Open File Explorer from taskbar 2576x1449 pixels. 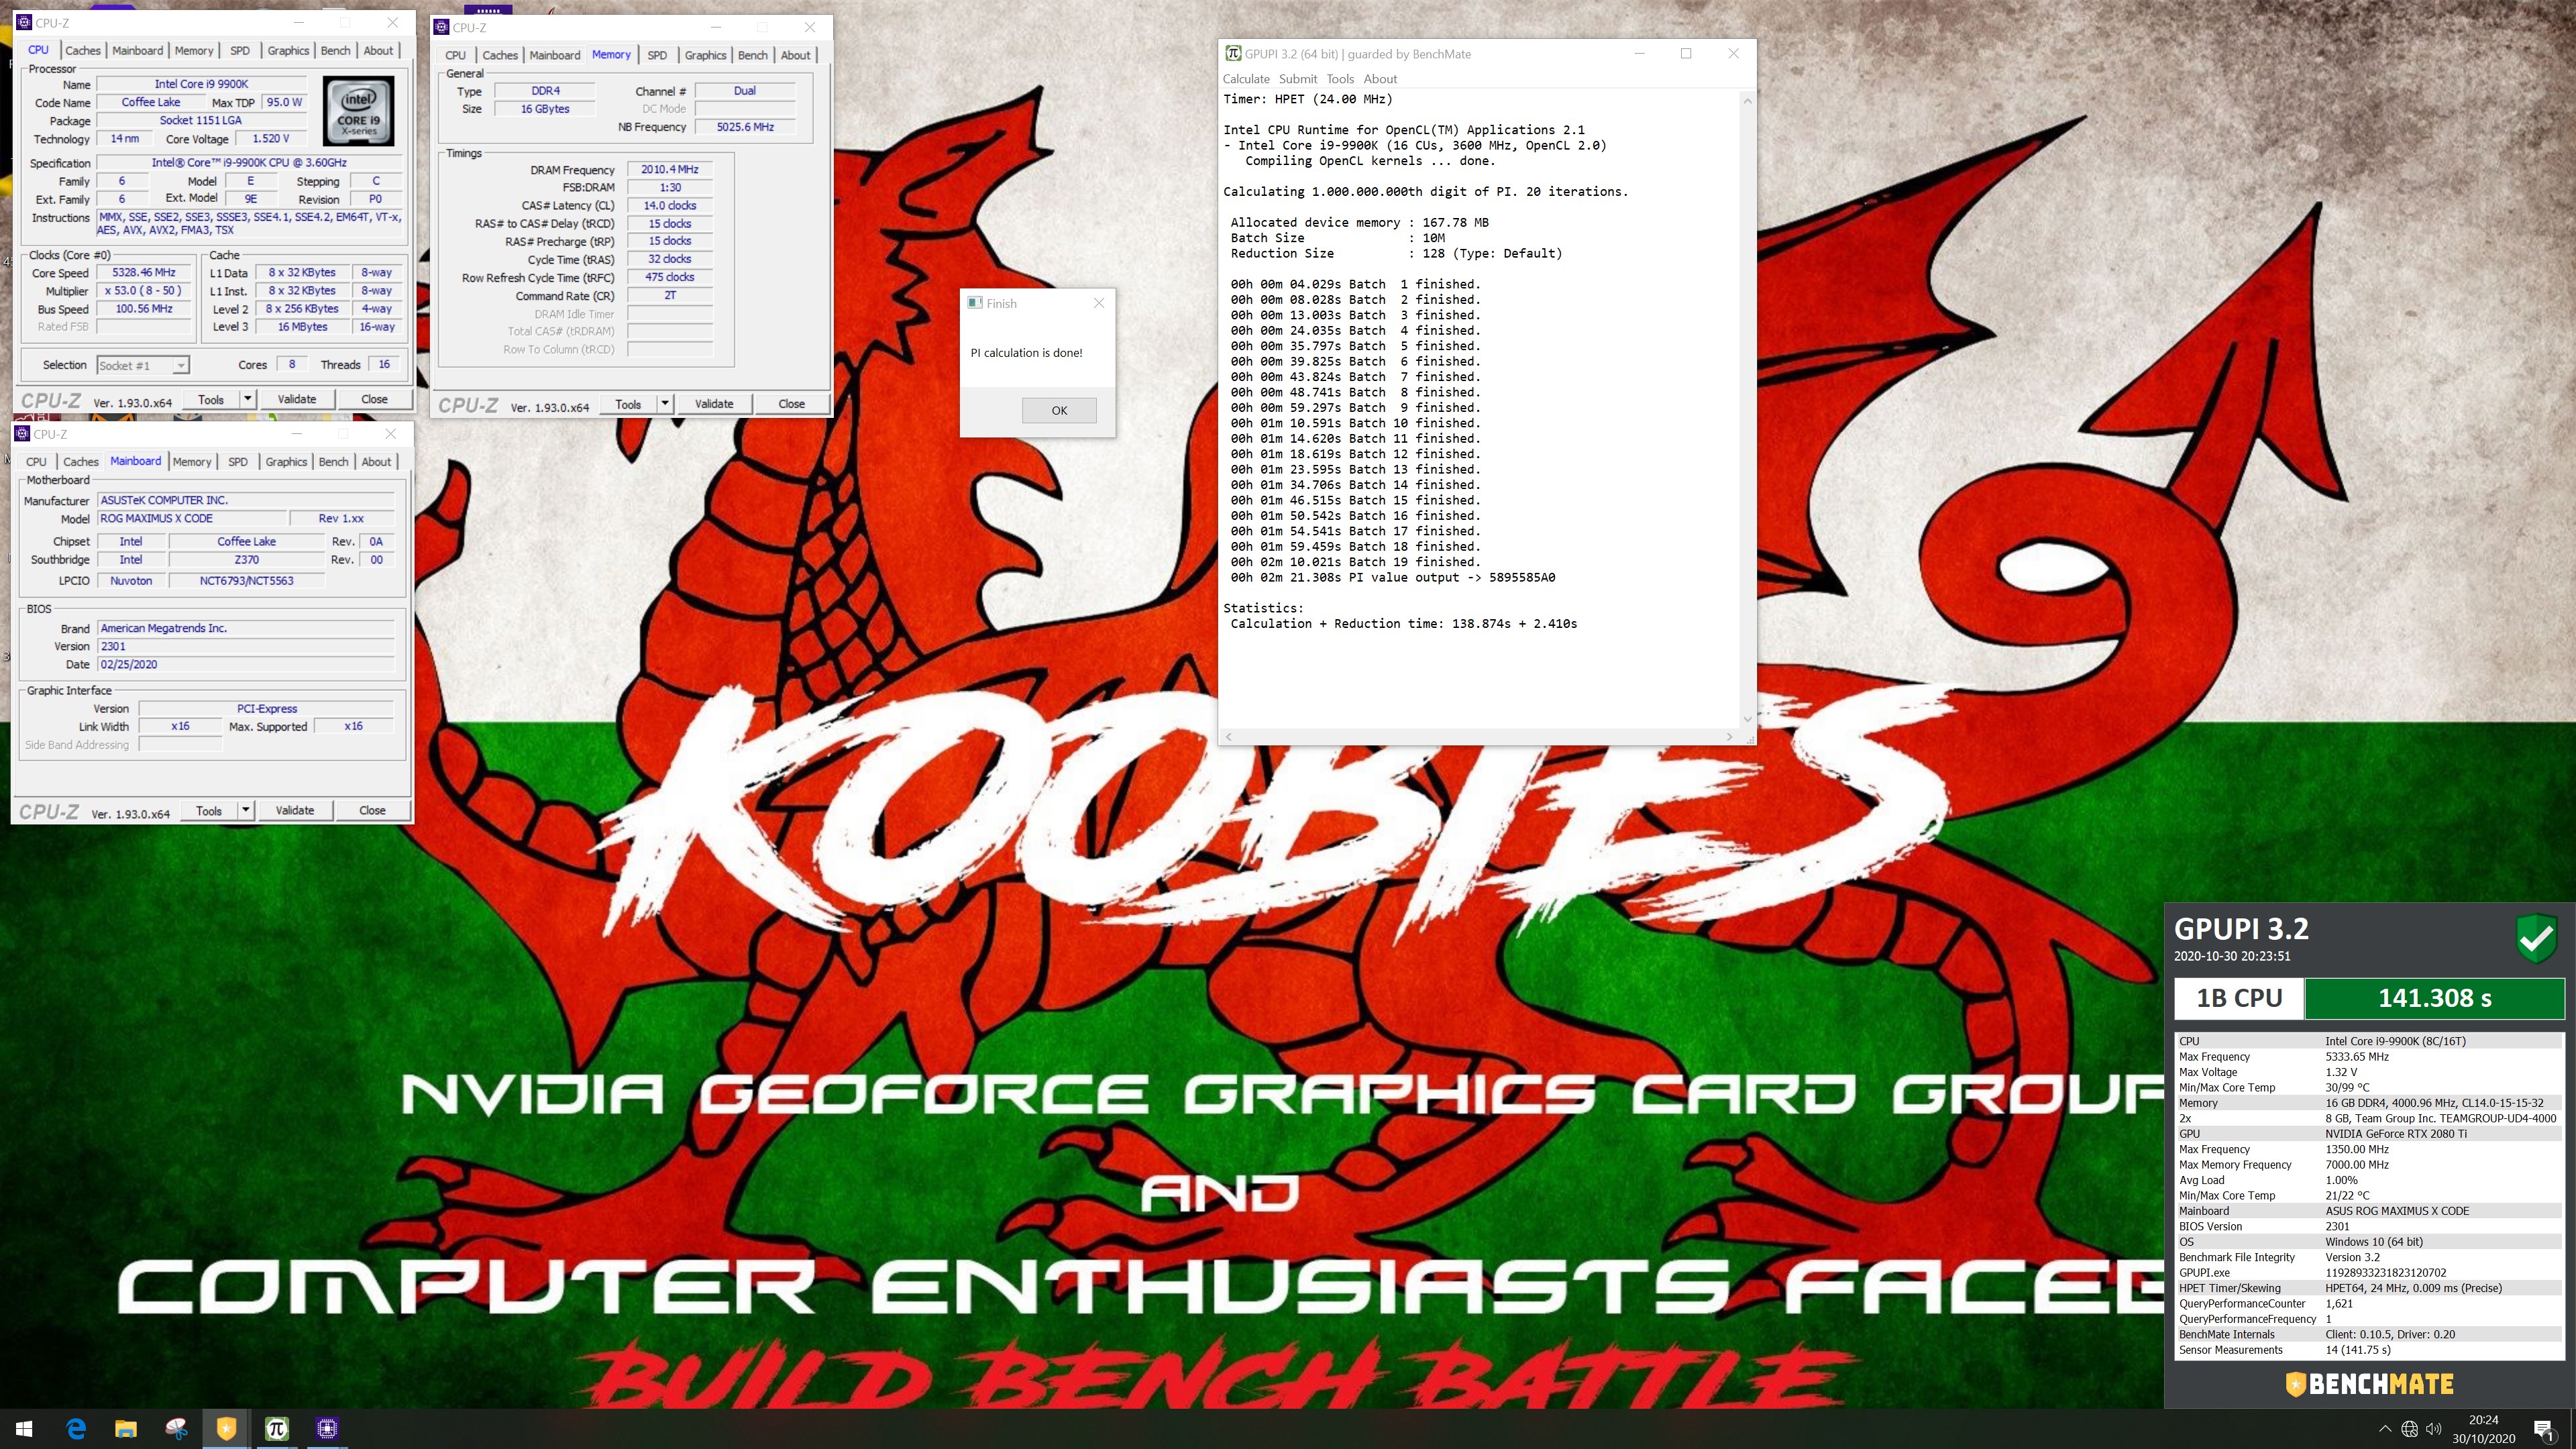pyautogui.click(x=126, y=1429)
